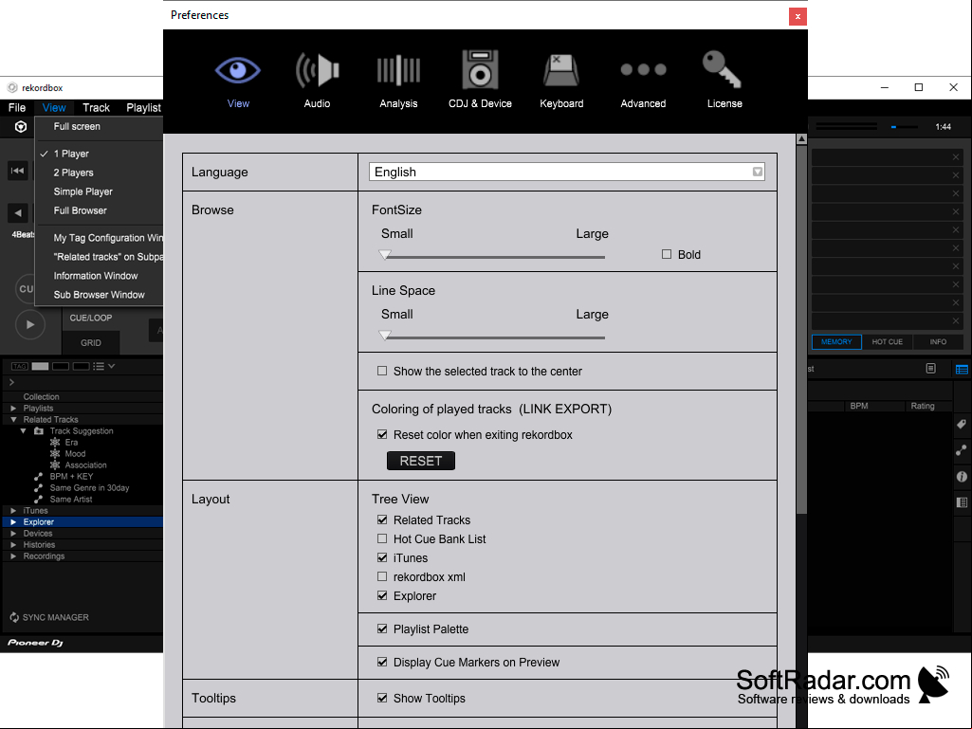
Task: Toggle Playlist Palette checkbox
Action: [382, 629]
